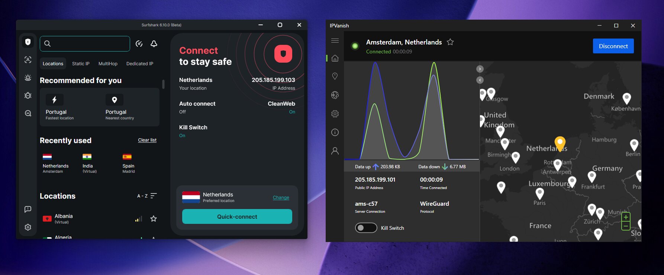Select the Luxembourg map pin
664x275 pixels.
[x=572, y=182]
